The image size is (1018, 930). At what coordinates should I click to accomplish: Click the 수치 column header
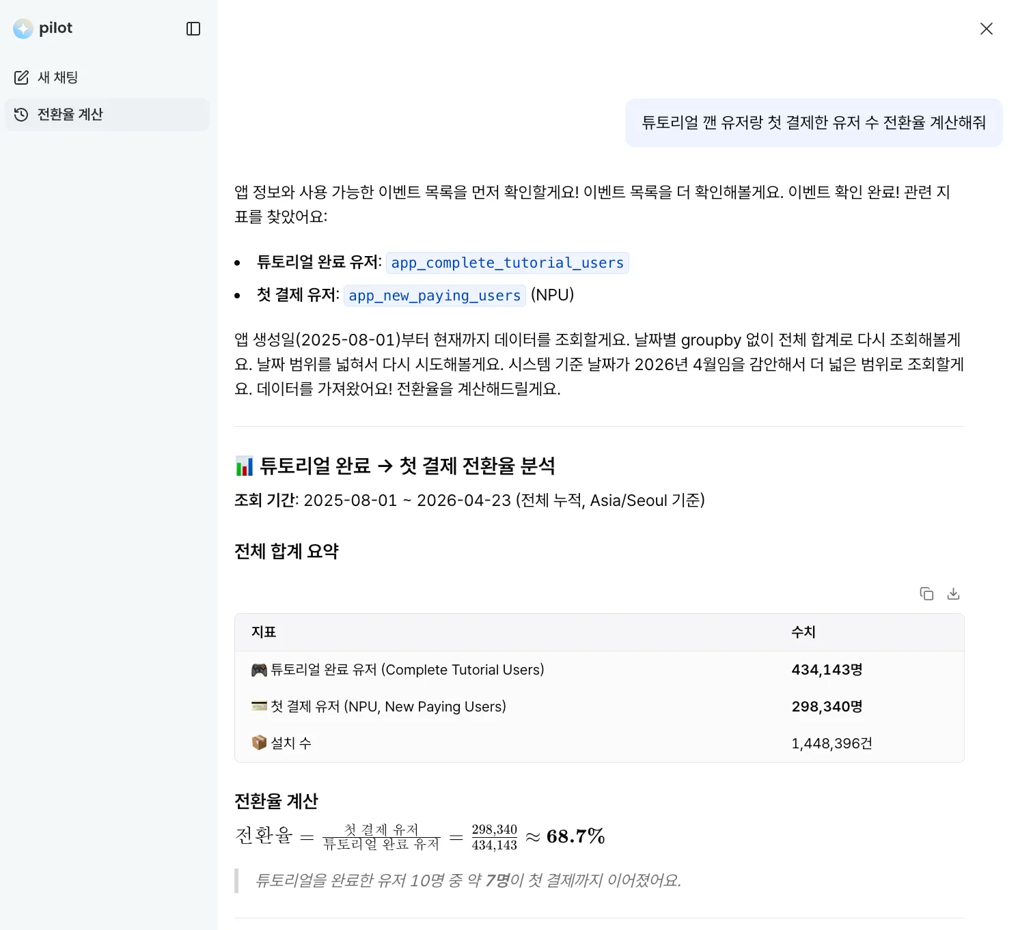coord(803,632)
